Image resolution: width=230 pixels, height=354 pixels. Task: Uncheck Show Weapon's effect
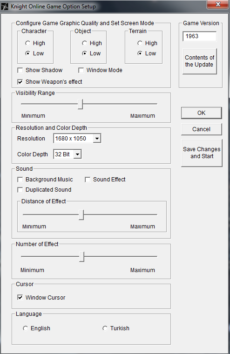(x=20, y=82)
